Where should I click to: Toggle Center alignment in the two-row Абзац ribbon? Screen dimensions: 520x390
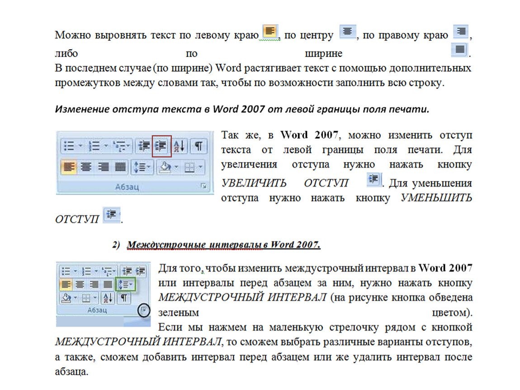point(86,167)
